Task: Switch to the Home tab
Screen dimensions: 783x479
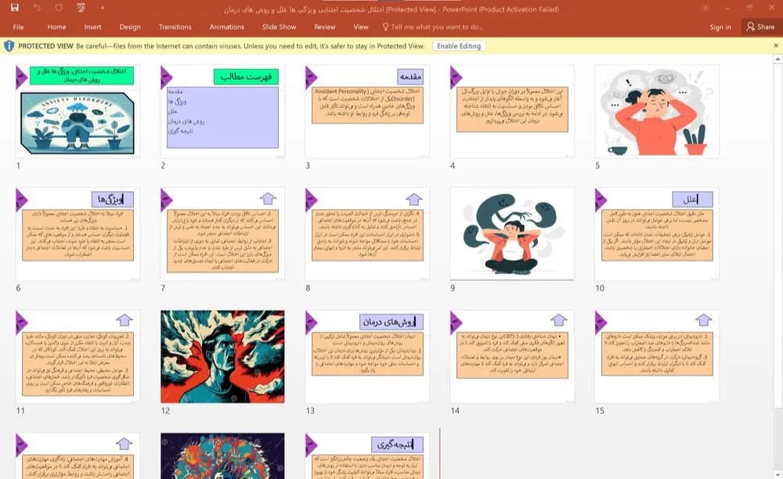Action: coord(56,27)
